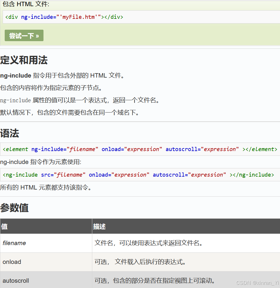The width and height of the screenshot is (280, 288).
Task: Select the filename row in parameter table
Action: point(44,243)
